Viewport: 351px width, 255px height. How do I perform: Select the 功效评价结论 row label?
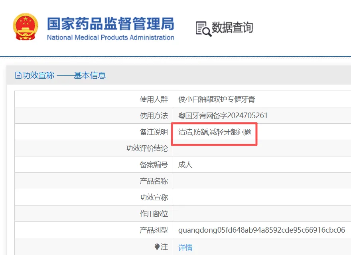[147, 148]
